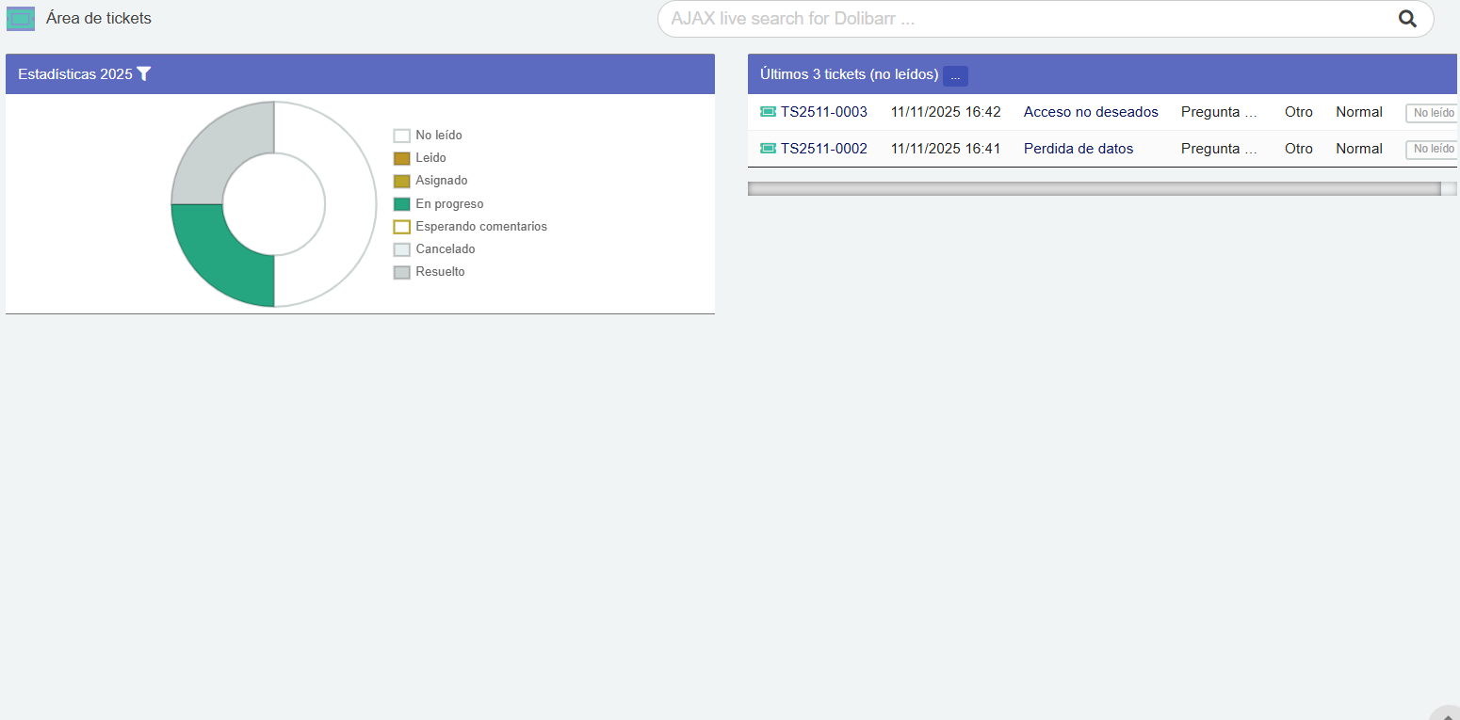Screen dimensions: 1460x720
Task: Click the "Leído" legend color box
Action: 401,158
